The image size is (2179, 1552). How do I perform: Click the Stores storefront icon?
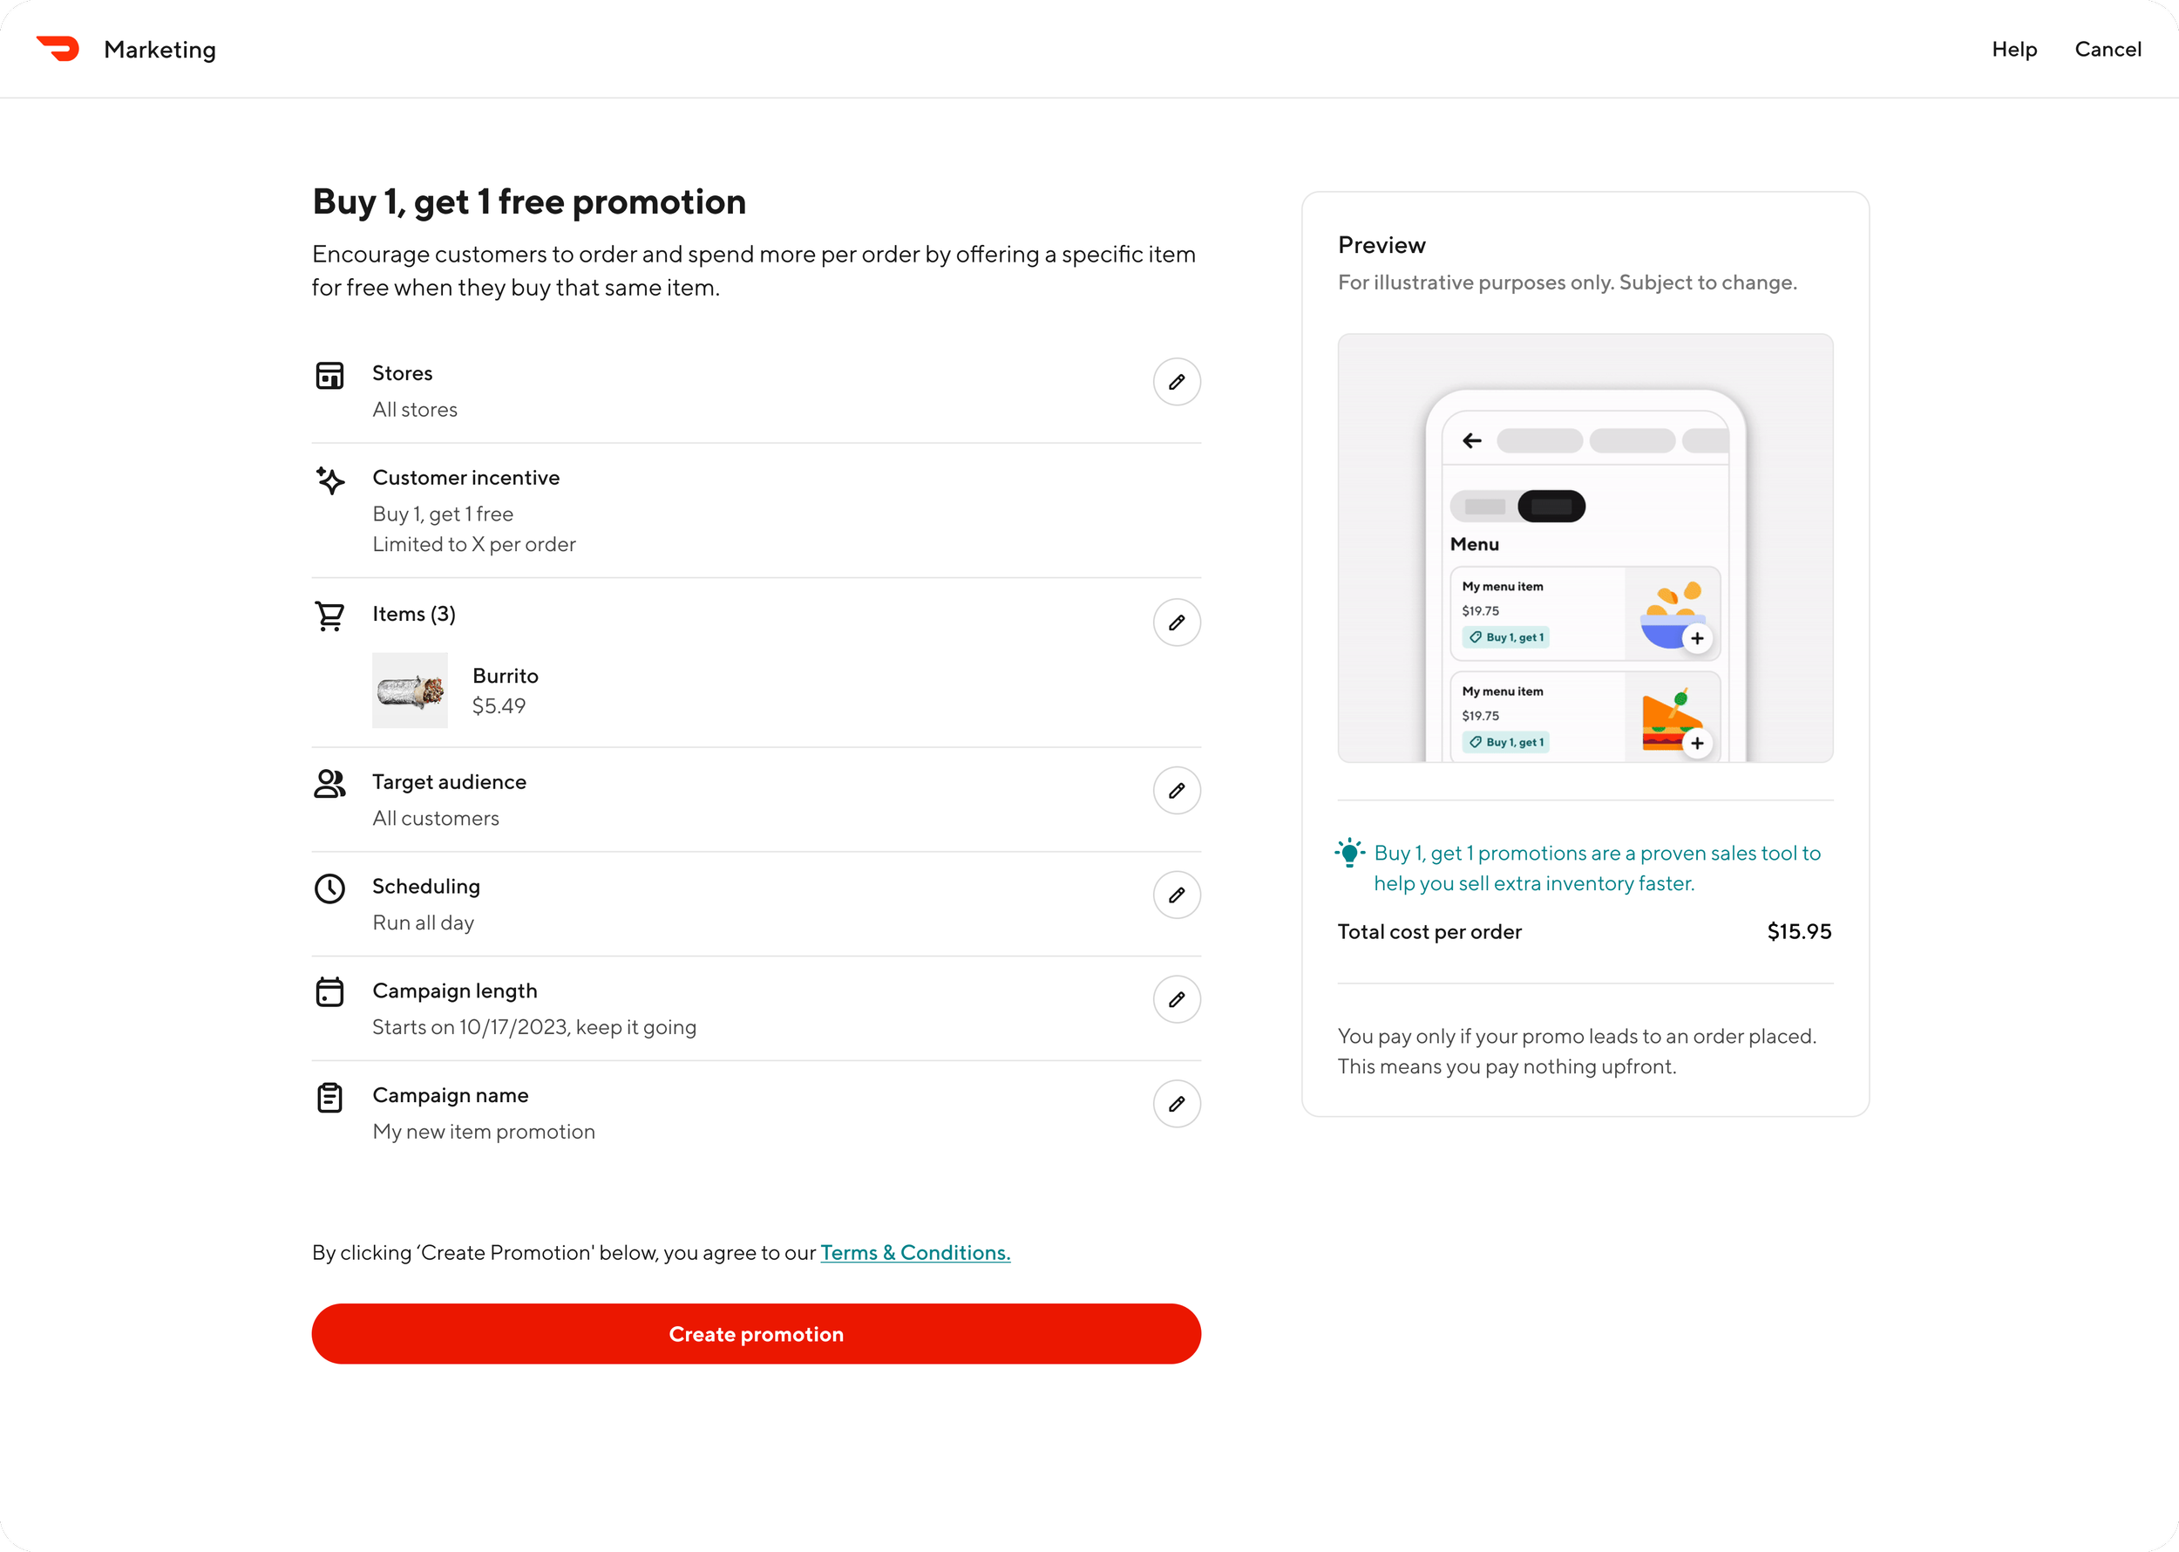pyautogui.click(x=329, y=376)
